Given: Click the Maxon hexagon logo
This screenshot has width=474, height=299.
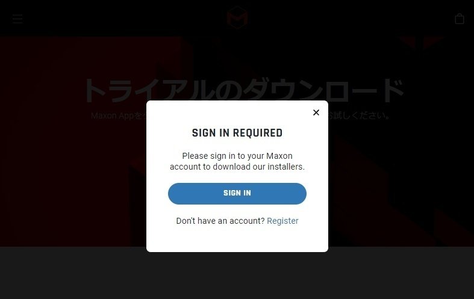Looking at the screenshot, I should (237, 17).
